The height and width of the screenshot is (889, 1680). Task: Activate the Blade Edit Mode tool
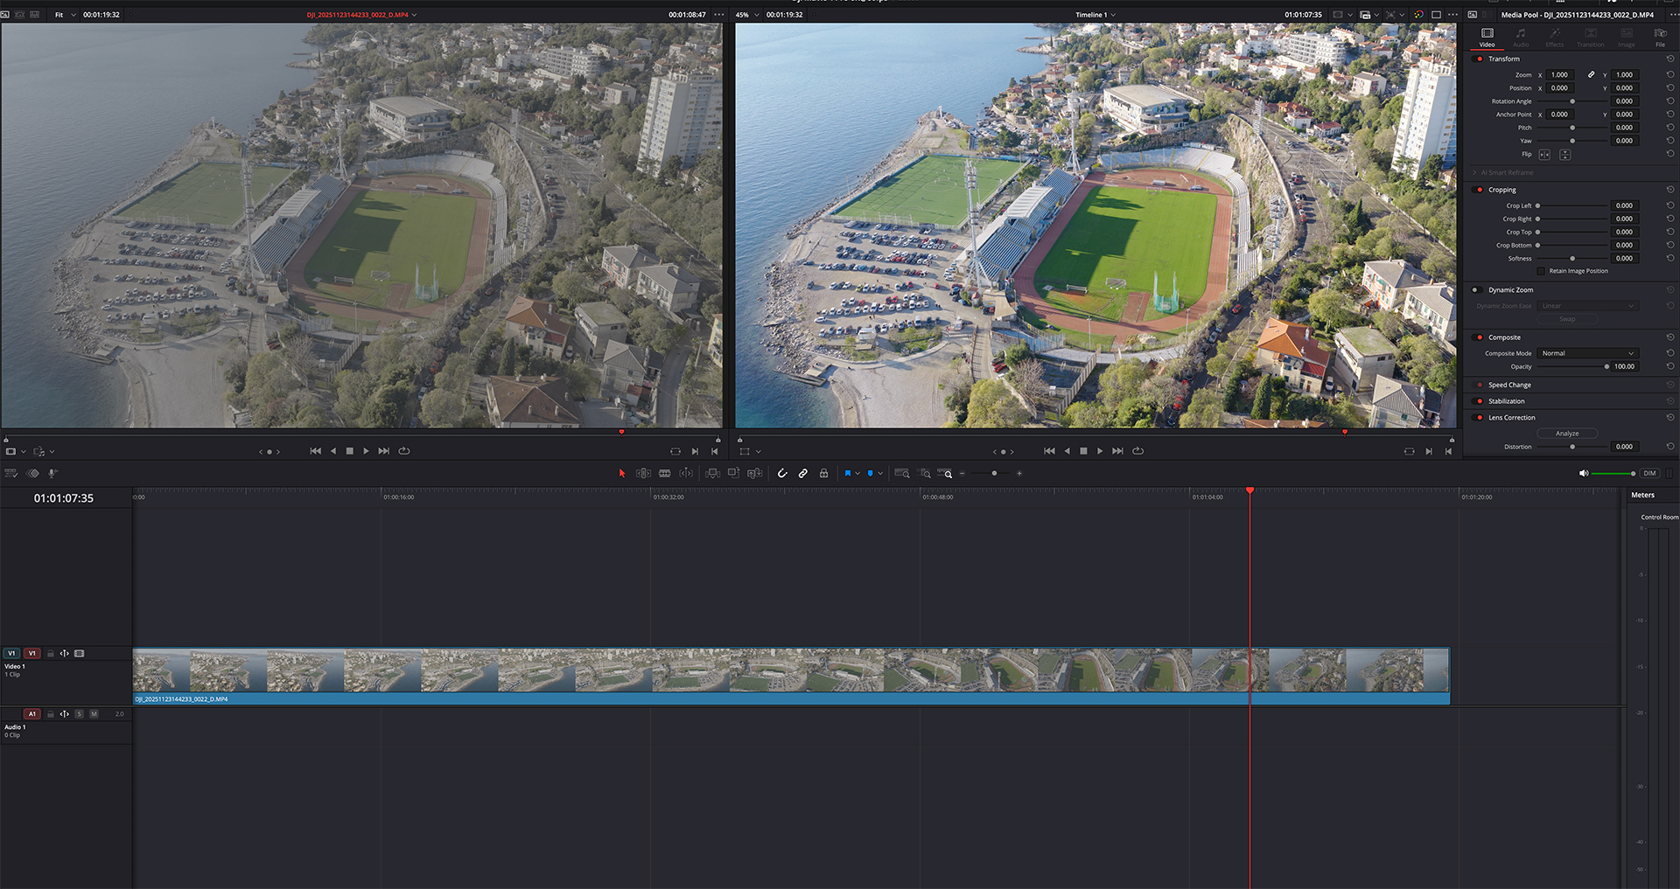point(664,474)
